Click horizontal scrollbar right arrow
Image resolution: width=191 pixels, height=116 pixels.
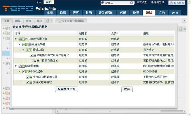pyautogui.click(x=185, y=112)
